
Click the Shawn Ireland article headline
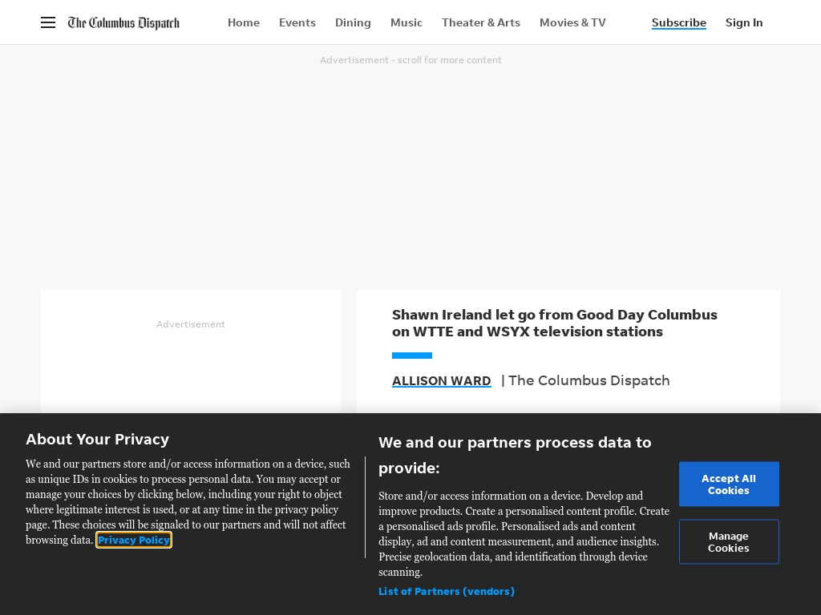click(555, 324)
